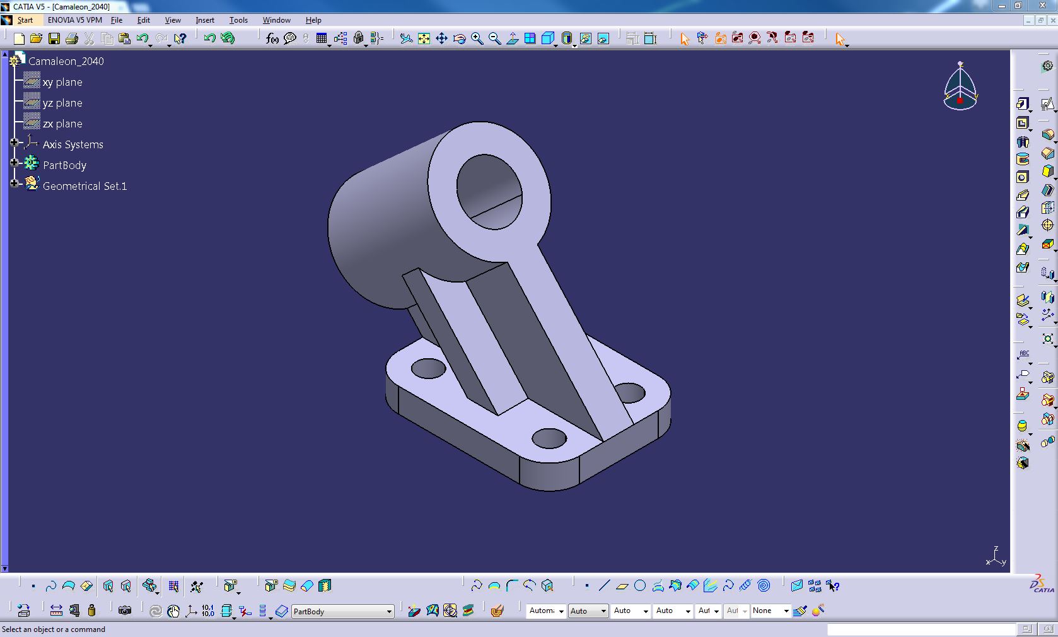The width and height of the screenshot is (1058, 637).
Task: Select the Slot tool icon
Action: pyautogui.click(x=1022, y=213)
